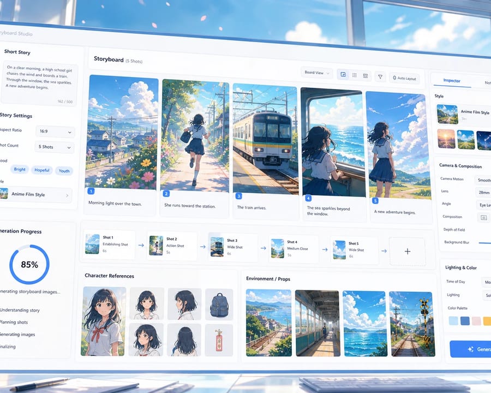This screenshot has height=393, width=491.
Task: Select the Shot 2 Action Shot card
Action: pyautogui.click(x=172, y=246)
